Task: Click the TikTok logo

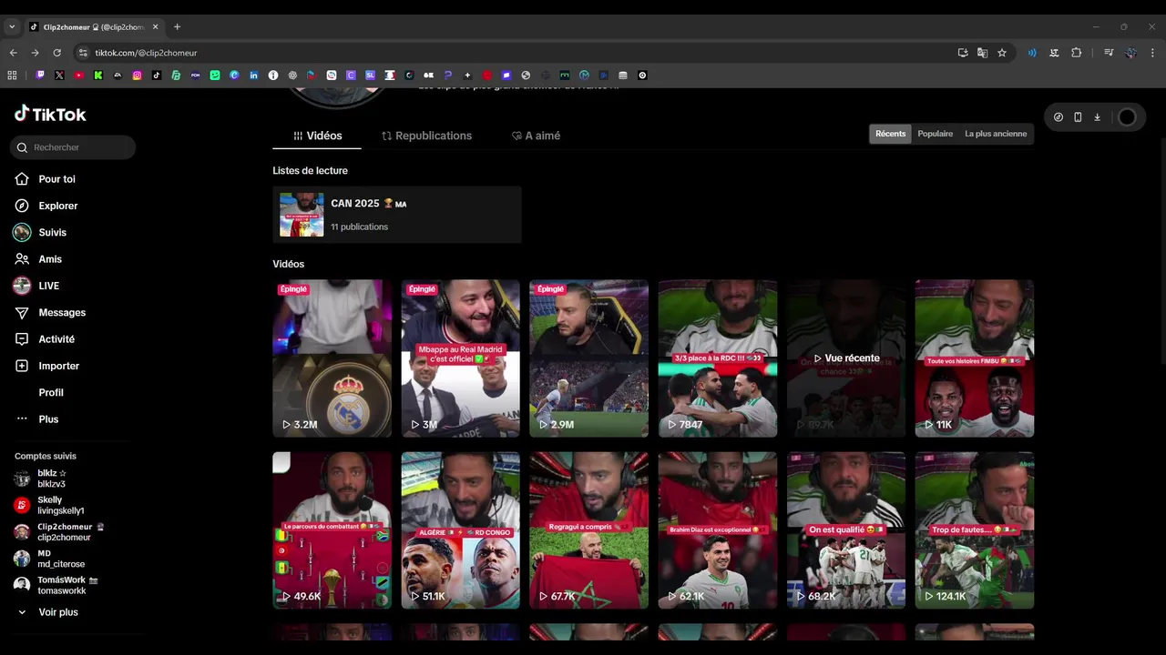Action: 50,114
